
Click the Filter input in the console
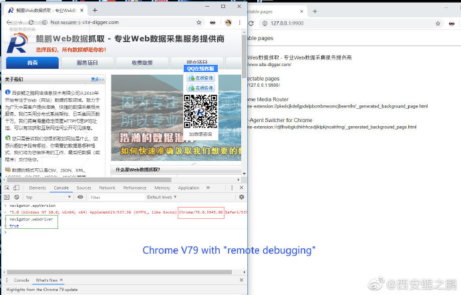pyautogui.click(x=116, y=197)
